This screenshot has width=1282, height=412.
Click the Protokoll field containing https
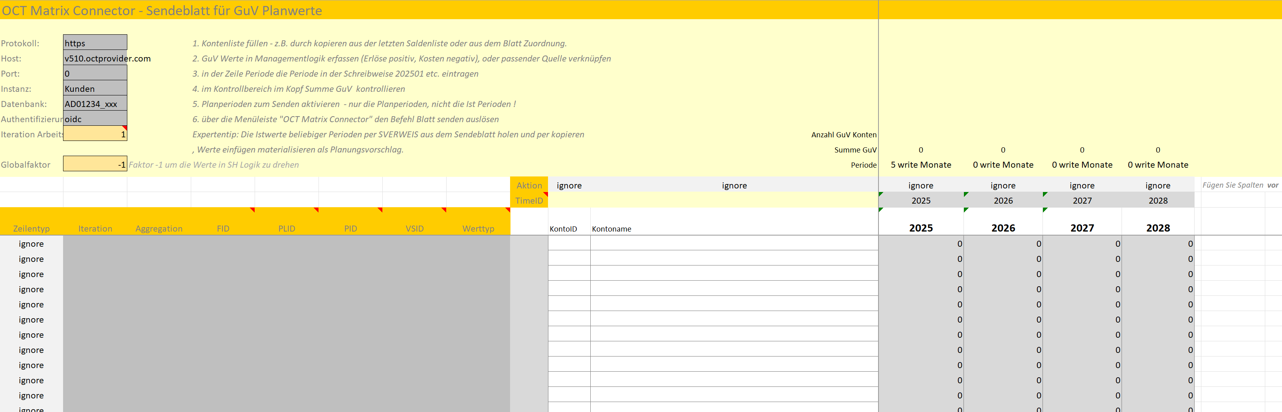(95, 43)
